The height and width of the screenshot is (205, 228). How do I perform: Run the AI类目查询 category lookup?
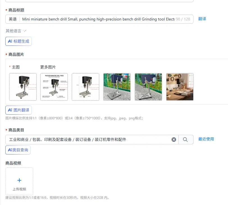18,150
